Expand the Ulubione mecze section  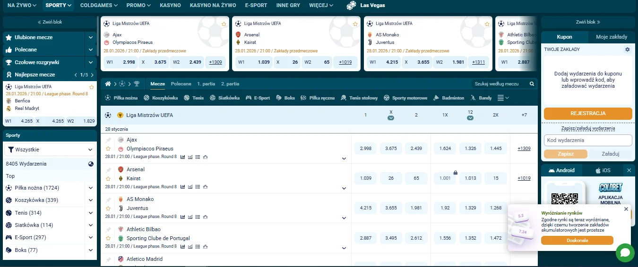tap(90, 37)
